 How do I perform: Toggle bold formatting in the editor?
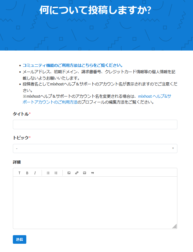pyautogui.click(x=27, y=173)
